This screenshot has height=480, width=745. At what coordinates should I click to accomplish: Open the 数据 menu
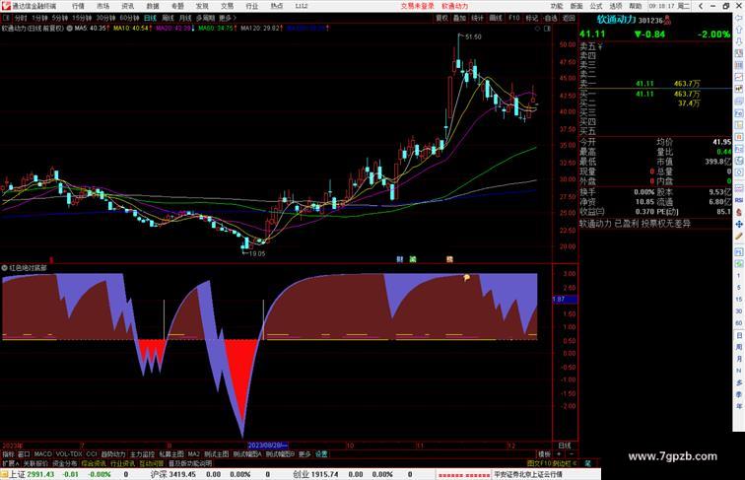(x=153, y=6)
